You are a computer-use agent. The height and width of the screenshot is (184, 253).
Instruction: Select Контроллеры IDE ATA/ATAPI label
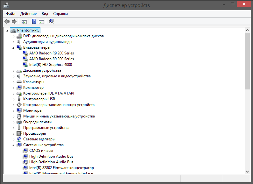pos(49,93)
